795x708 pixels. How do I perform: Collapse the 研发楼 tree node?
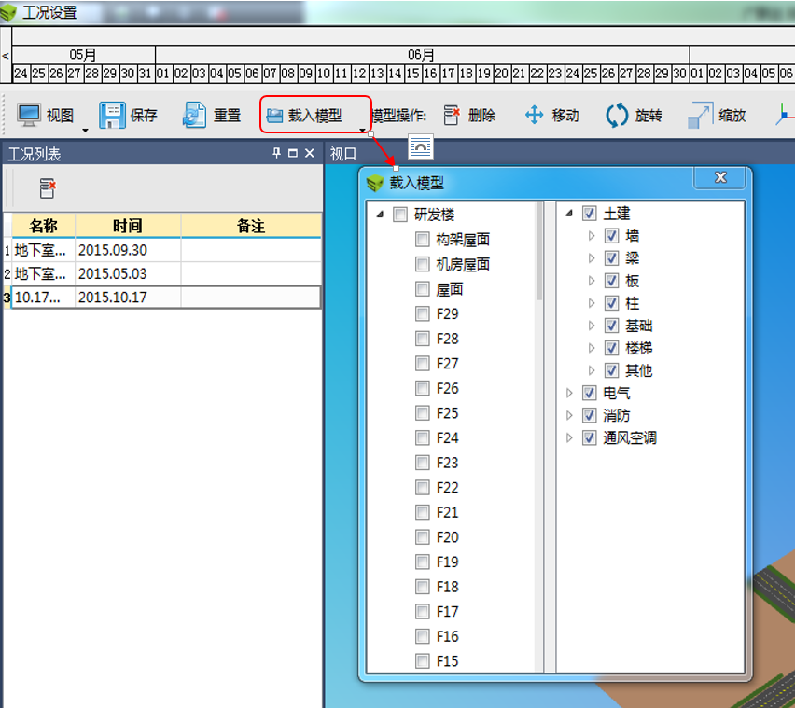[x=380, y=215]
